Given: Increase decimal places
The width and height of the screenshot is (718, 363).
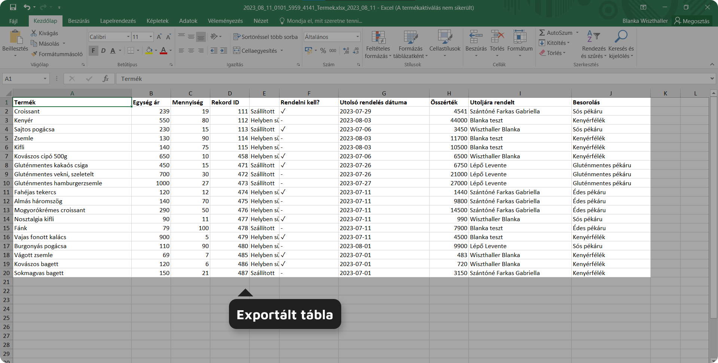Looking at the screenshot, I should click(x=346, y=51).
